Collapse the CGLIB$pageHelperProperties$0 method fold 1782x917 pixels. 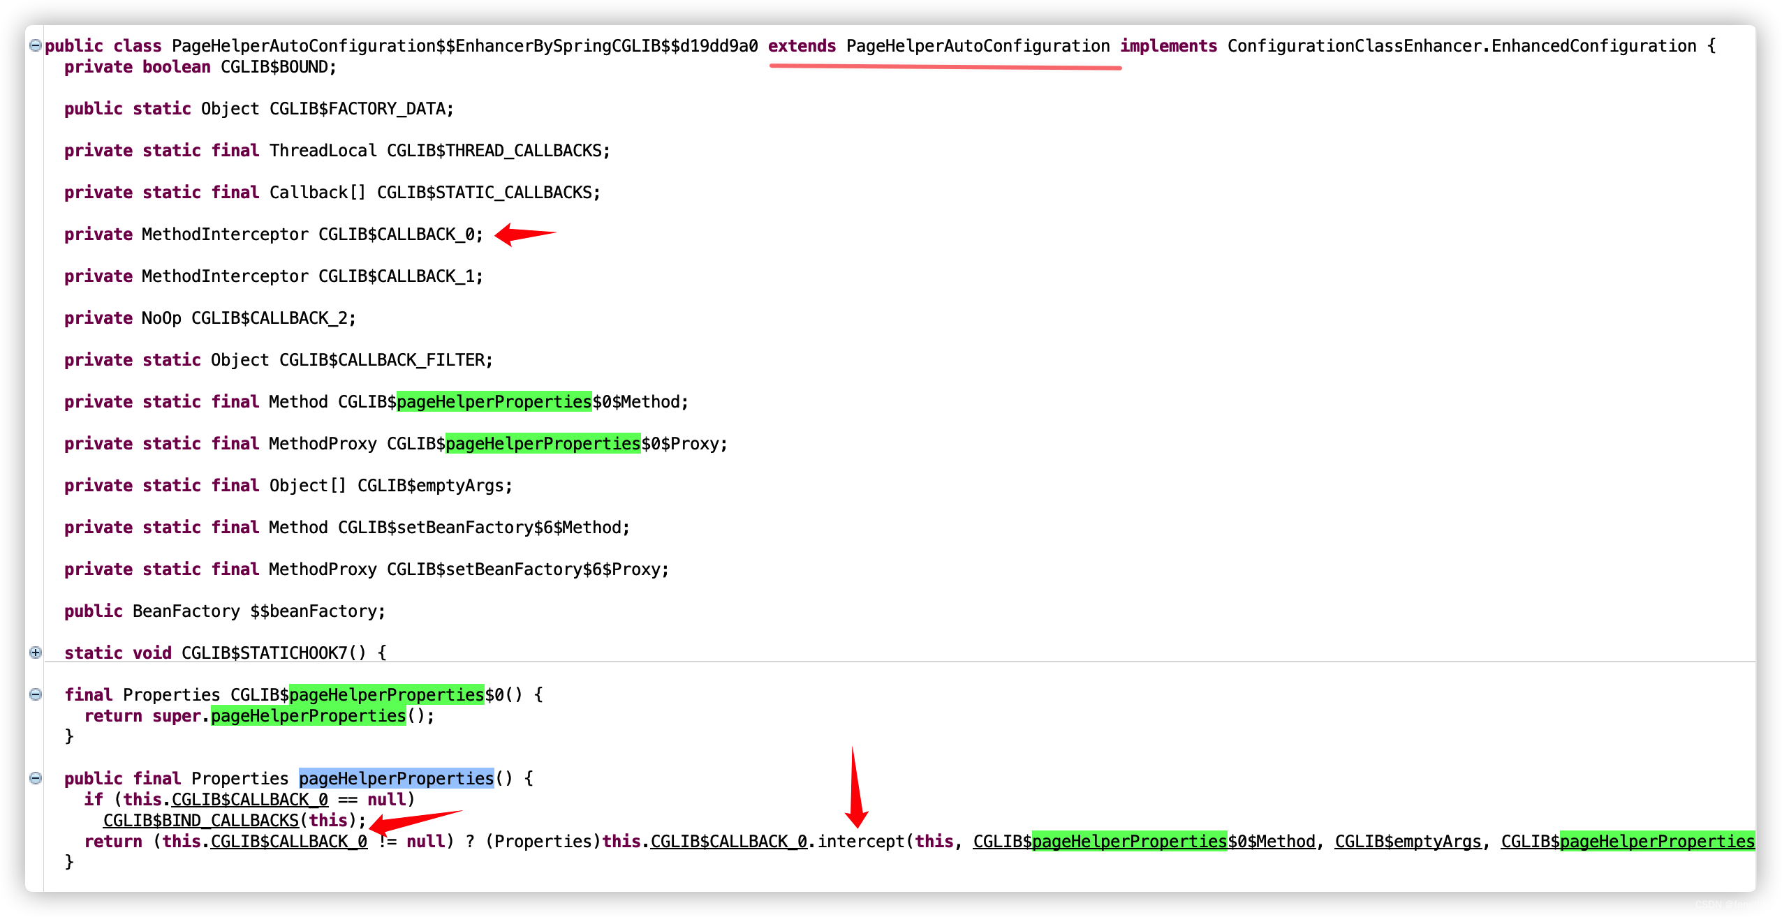(35, 694)
